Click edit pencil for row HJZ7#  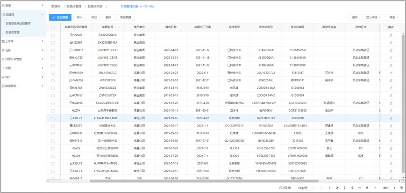point(391,111)
